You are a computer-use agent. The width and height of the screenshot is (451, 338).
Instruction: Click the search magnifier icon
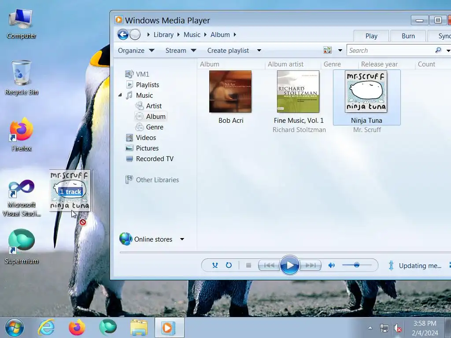(x=438, y=50)
